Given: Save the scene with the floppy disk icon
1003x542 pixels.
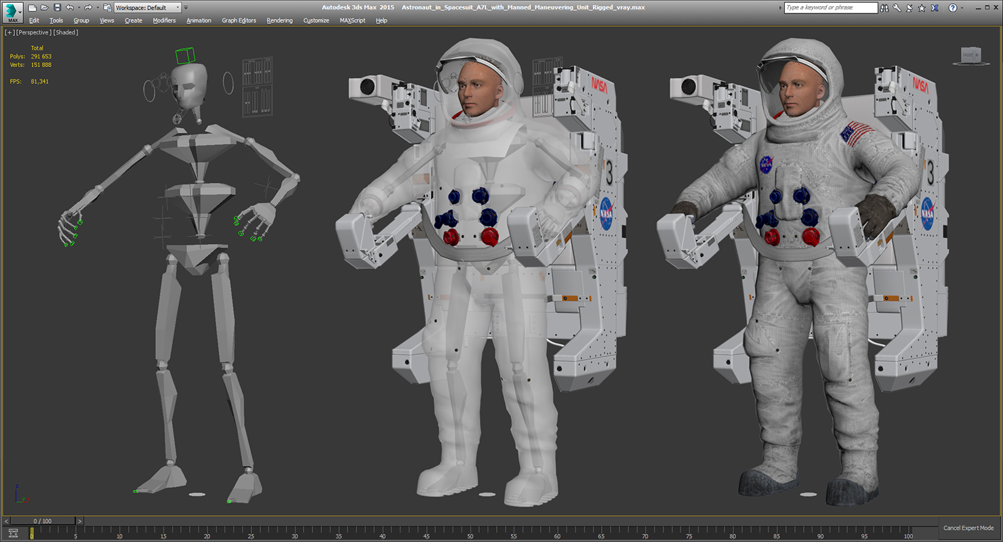Looking at the screenshot, I should [x=57, y=7].
